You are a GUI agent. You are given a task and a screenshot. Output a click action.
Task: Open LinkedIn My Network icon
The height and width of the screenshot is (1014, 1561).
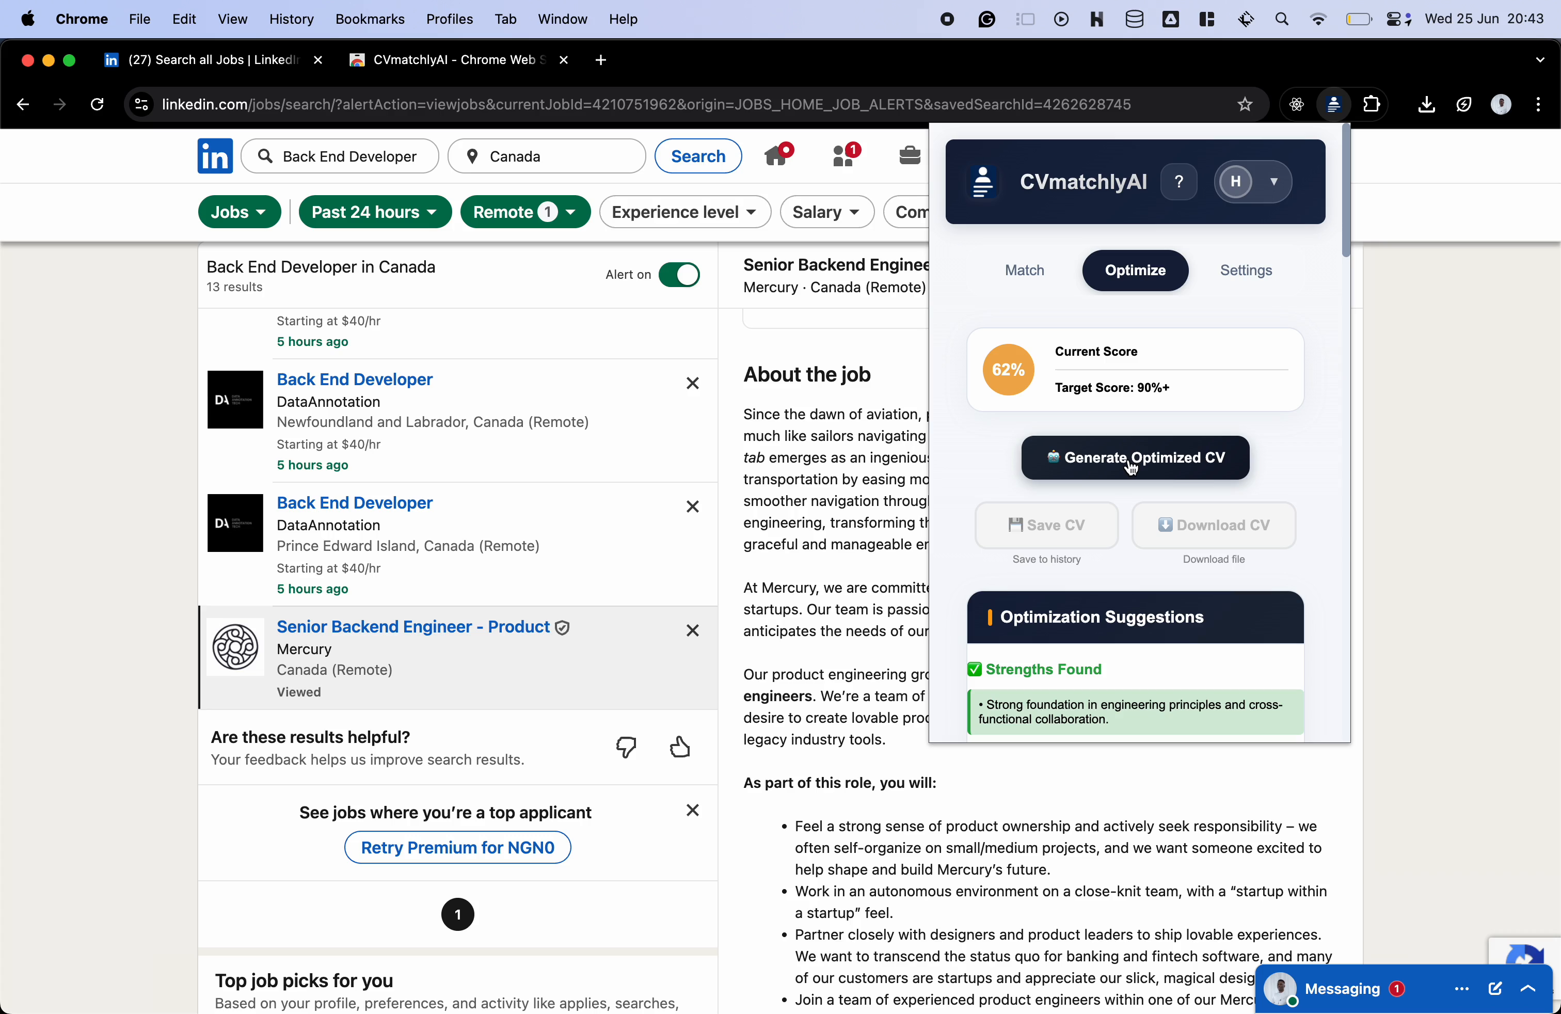tap(844, 156)
